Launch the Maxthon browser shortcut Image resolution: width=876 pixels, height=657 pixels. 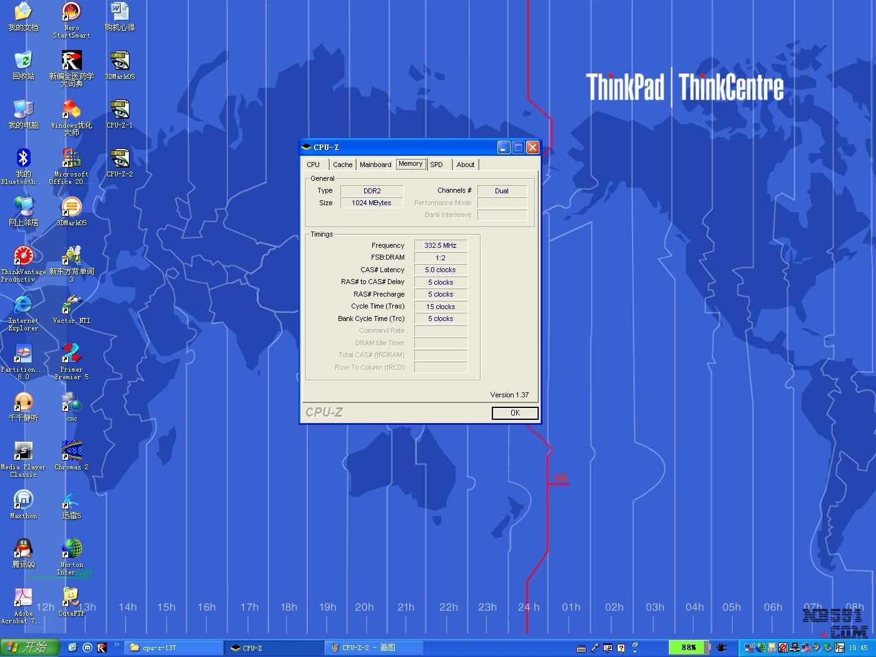coord(23,501)
